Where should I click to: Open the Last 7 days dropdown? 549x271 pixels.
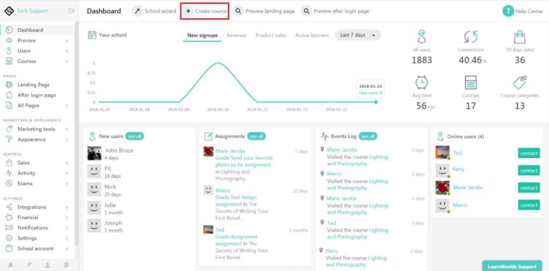(x=358, y=35)
